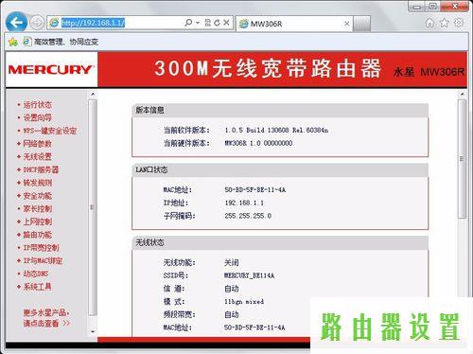Image resolution: width=473 pixels, height=354 pixels.
Task: Open a new blank tab
Action: coord(361,24)
